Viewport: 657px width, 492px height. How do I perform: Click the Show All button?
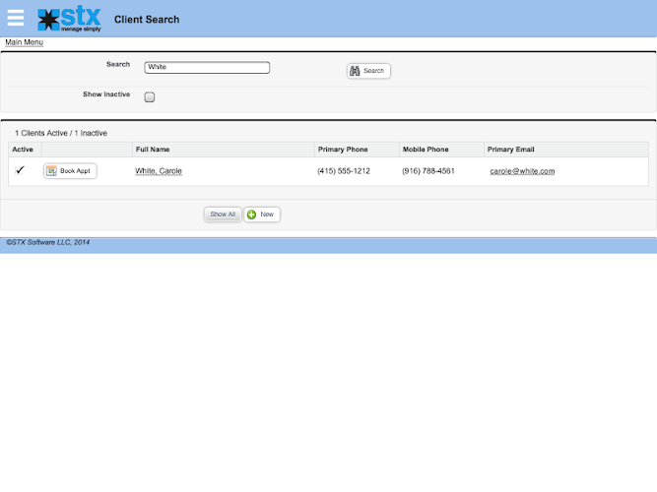coord(223,215)
